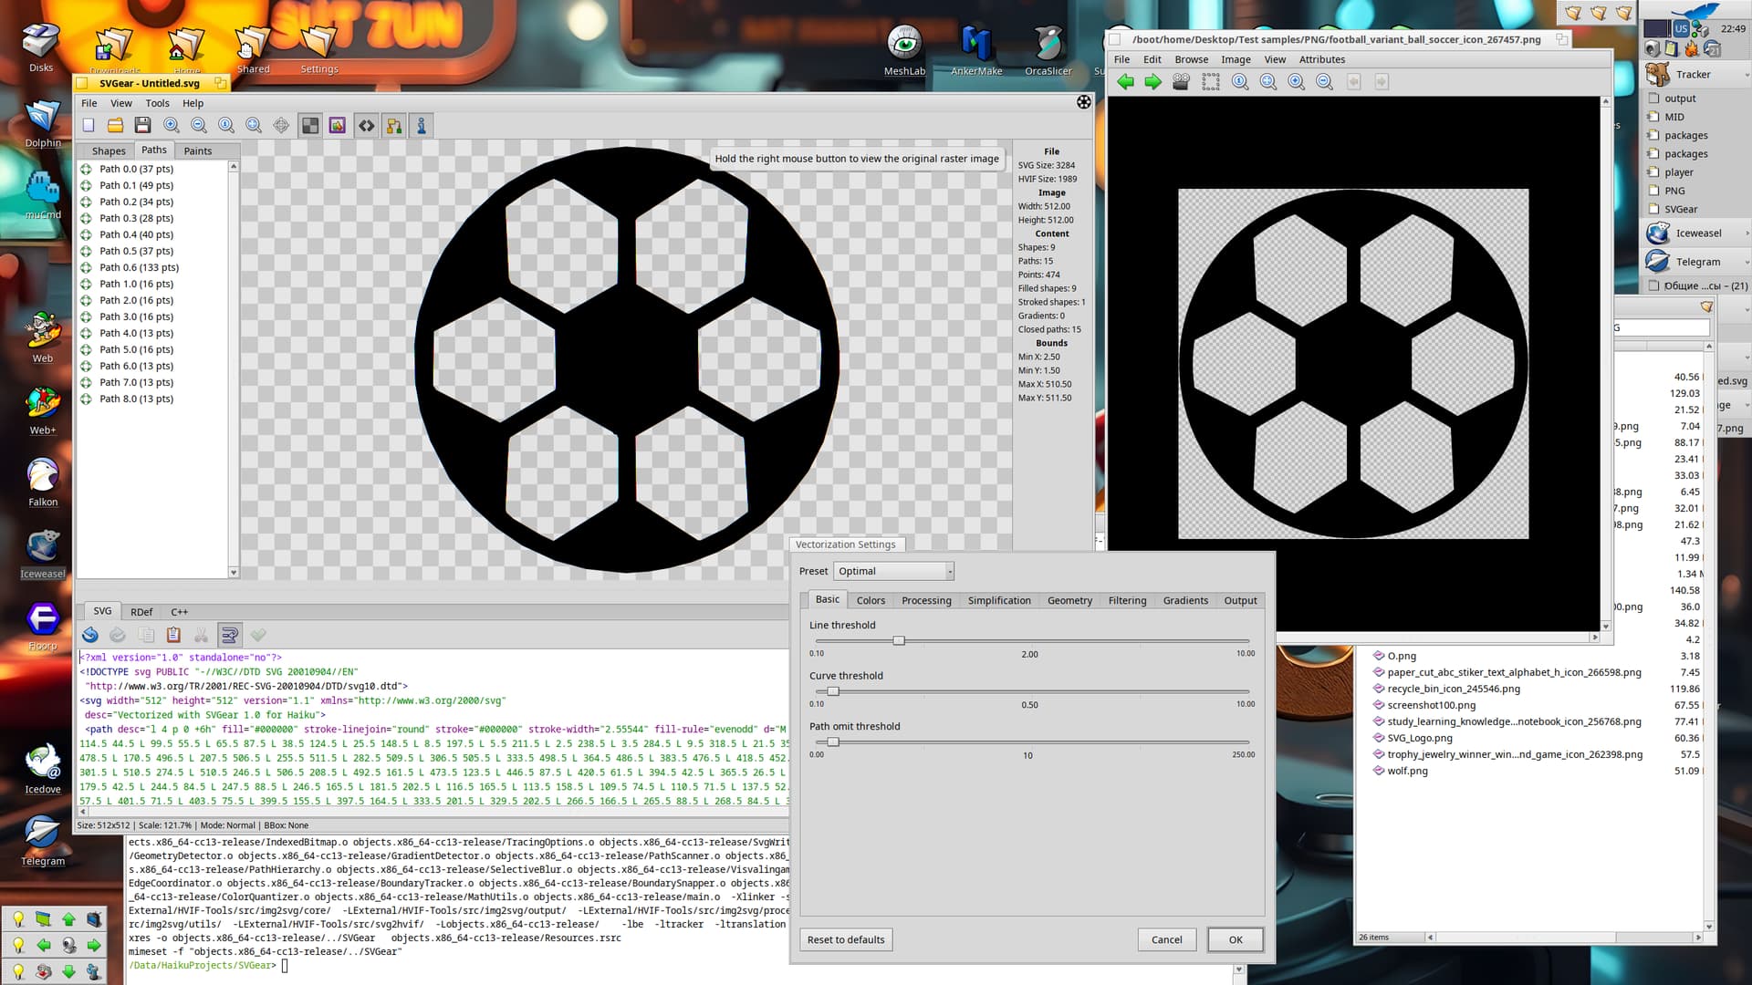
Task: Toggle the source code view button
Action: pos(366,126)
